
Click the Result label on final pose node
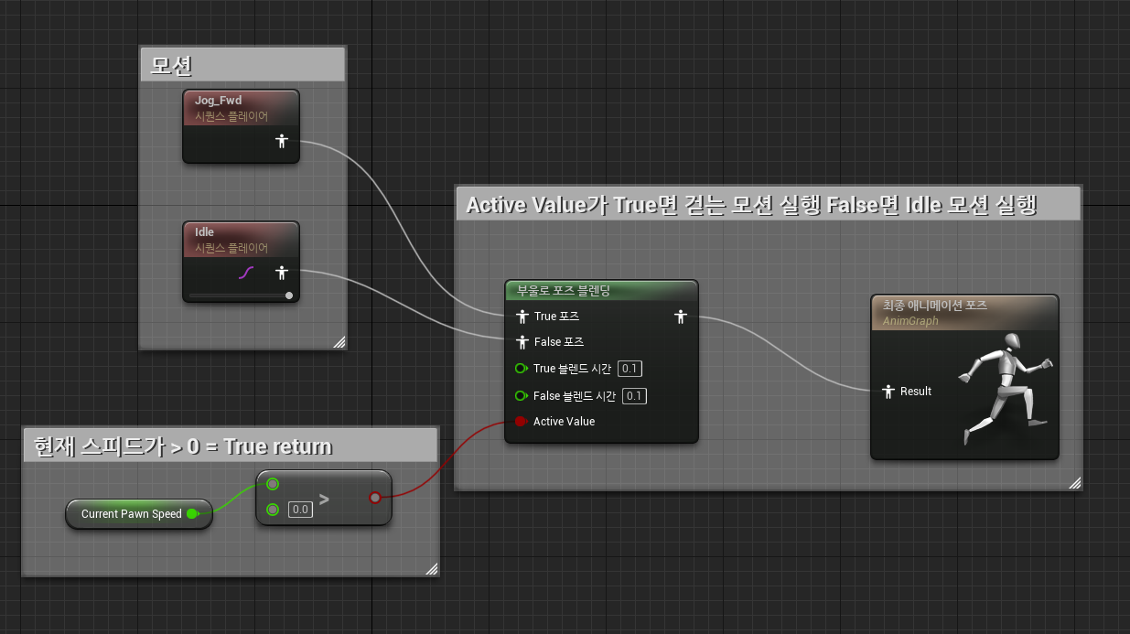pos(916,392)
